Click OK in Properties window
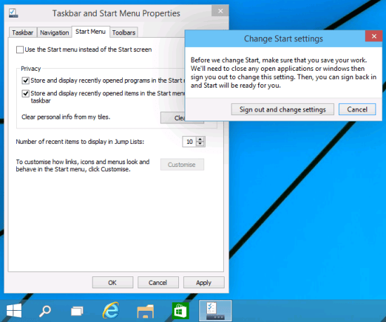Screen dimensions: 386x322 click(112, 283)
